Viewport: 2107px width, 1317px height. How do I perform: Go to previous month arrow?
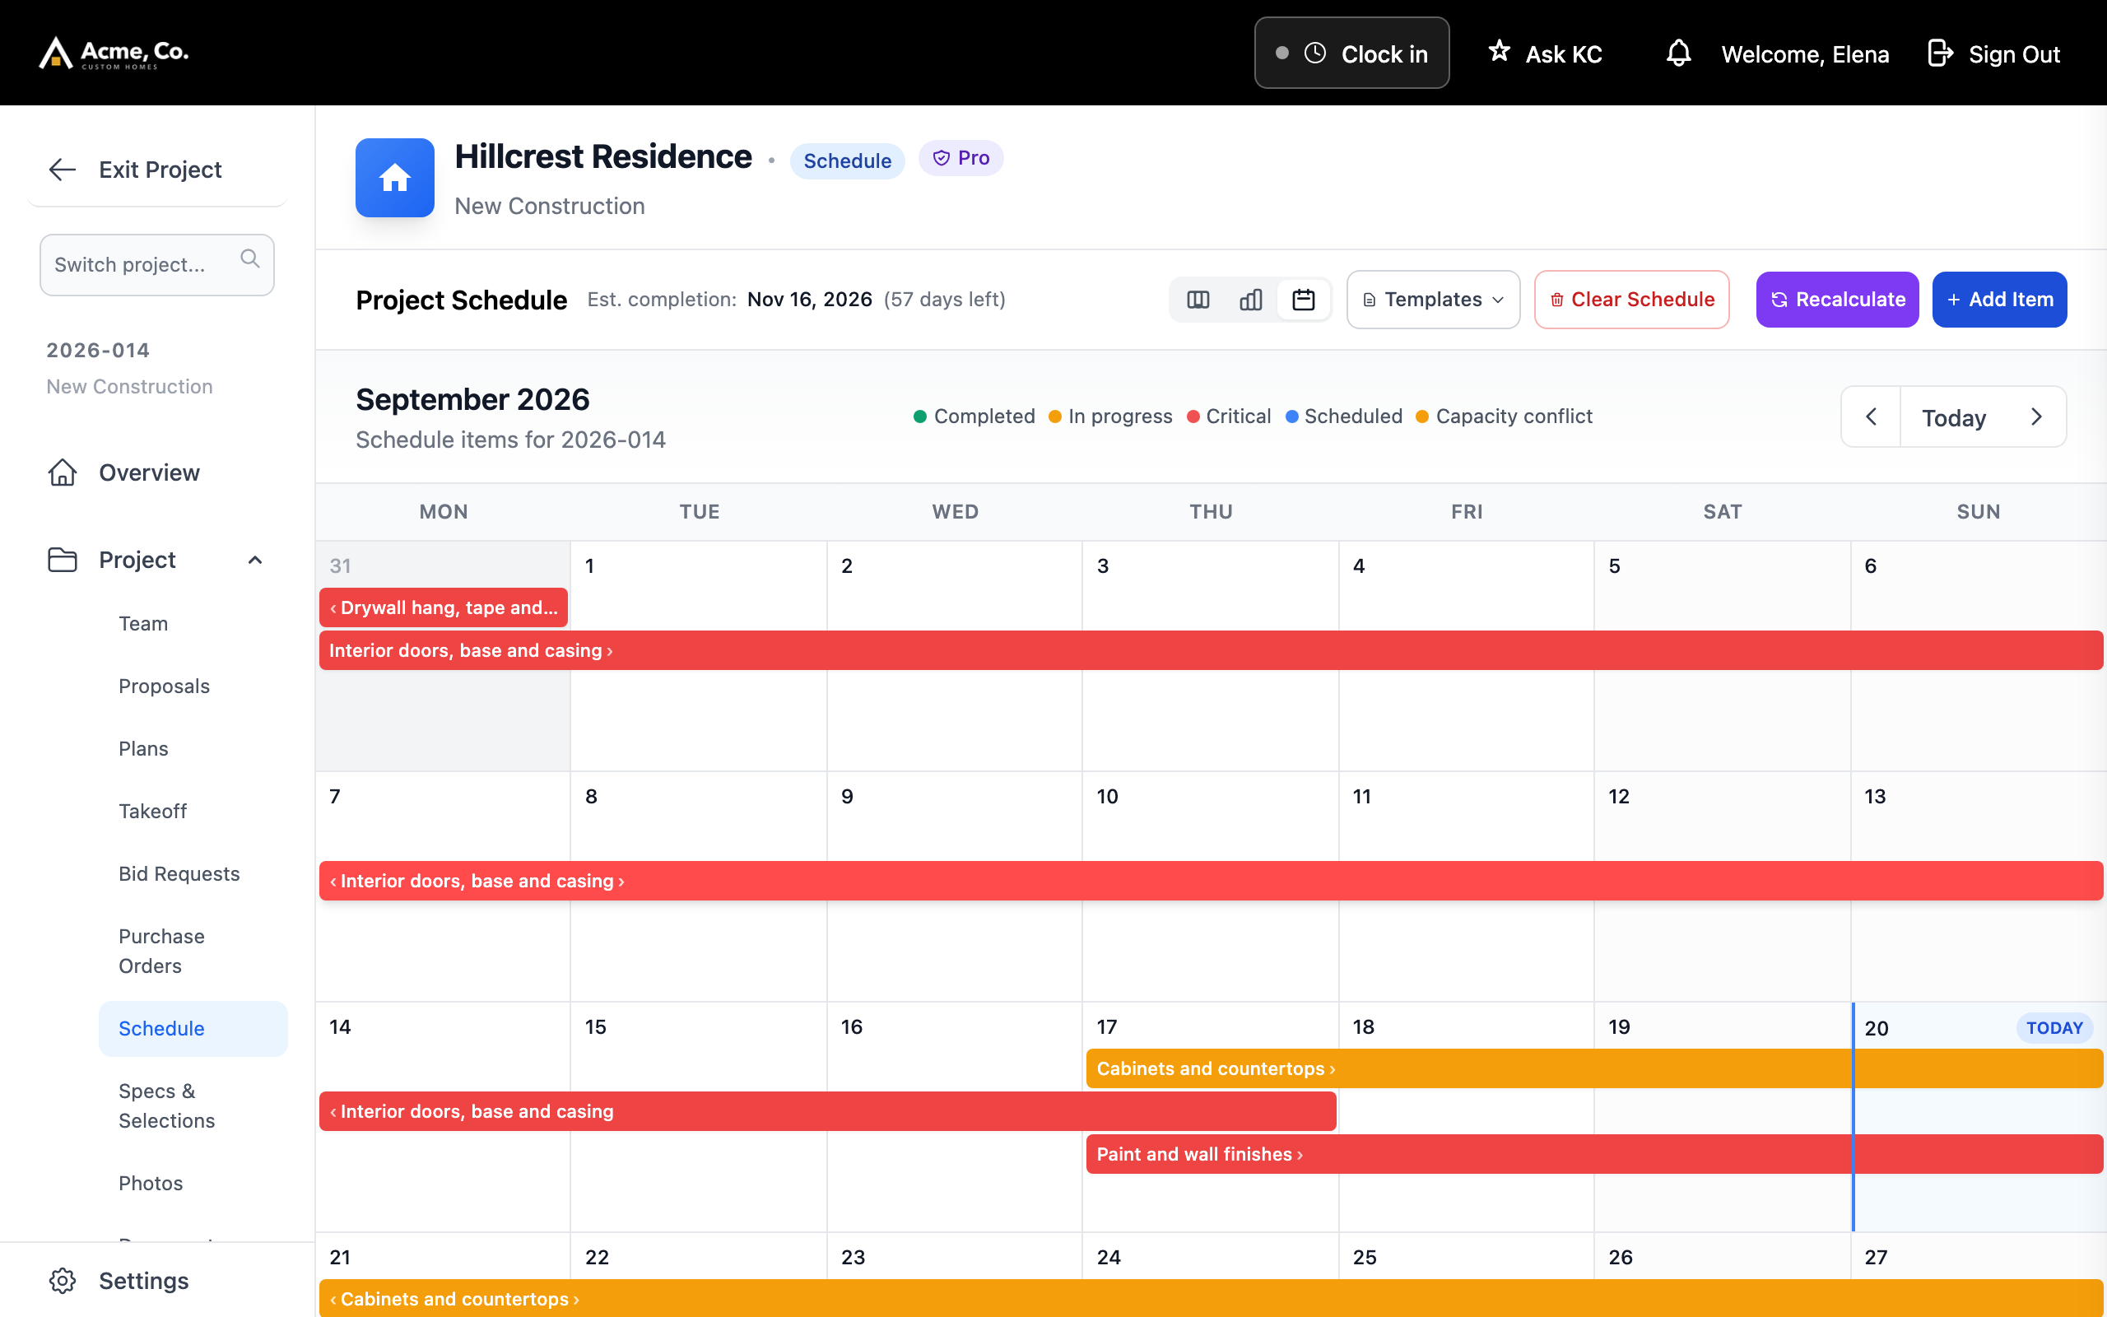(x=1871, y=417)
